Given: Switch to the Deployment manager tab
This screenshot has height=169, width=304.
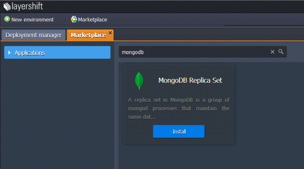Looking at the screenshot, I should click(x=33, y=35).
